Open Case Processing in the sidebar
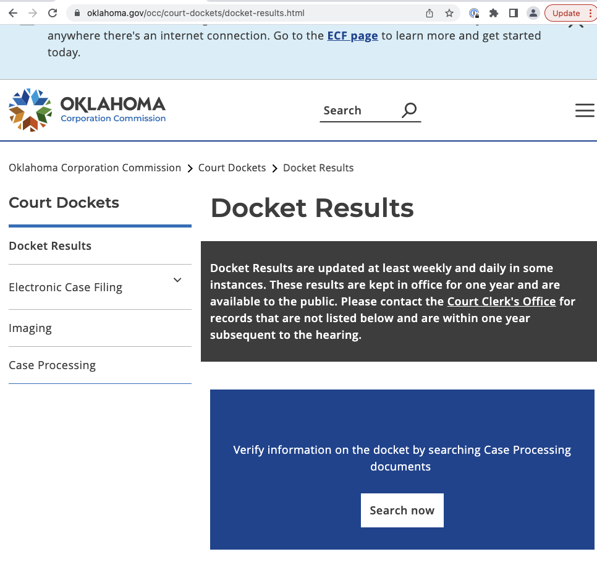597x562 pixels. tap(52, 365)
